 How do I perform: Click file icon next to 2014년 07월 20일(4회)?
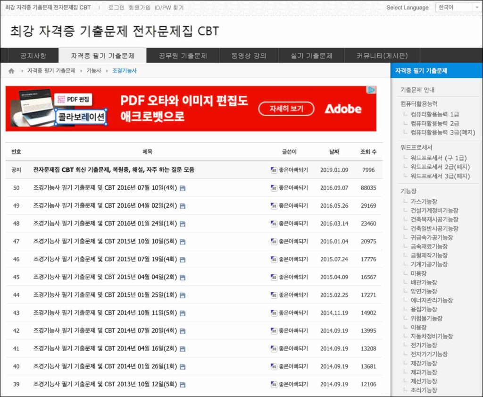coord(183,331)
